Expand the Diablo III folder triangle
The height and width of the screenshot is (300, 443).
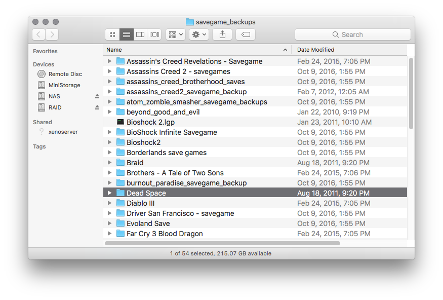pos(109,203)
